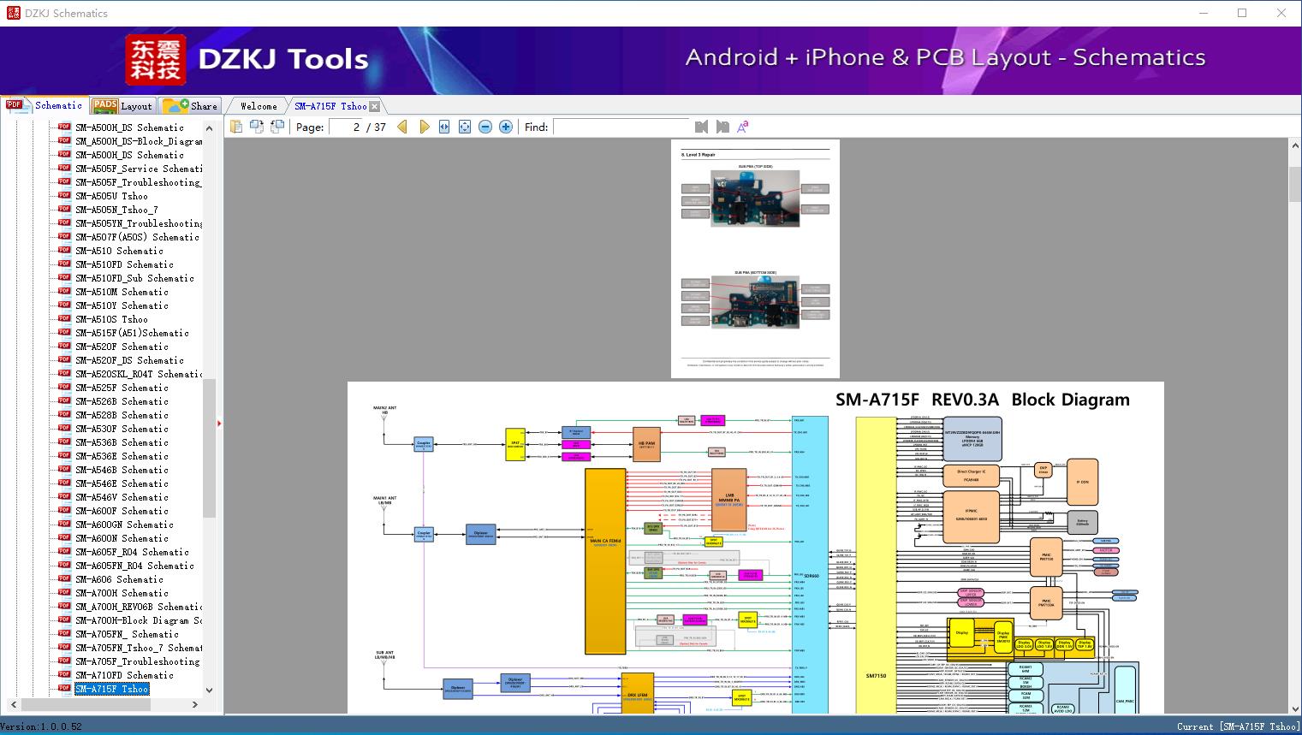1302x735 pixels.
Task: Open SM-A505F_Service Schematic entry
Action: point(139,169)
